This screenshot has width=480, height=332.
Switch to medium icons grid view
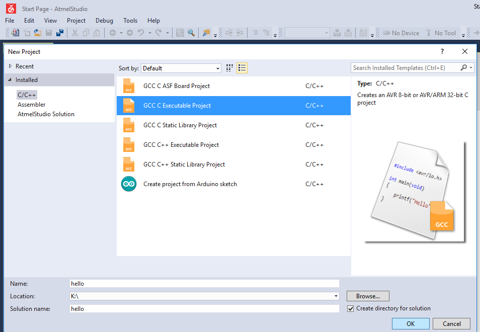(x=229, y=68)
